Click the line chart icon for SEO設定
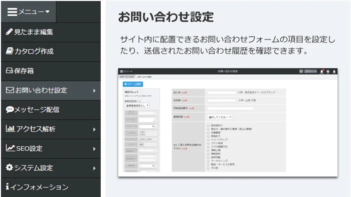351x197 pixels. 11,148
